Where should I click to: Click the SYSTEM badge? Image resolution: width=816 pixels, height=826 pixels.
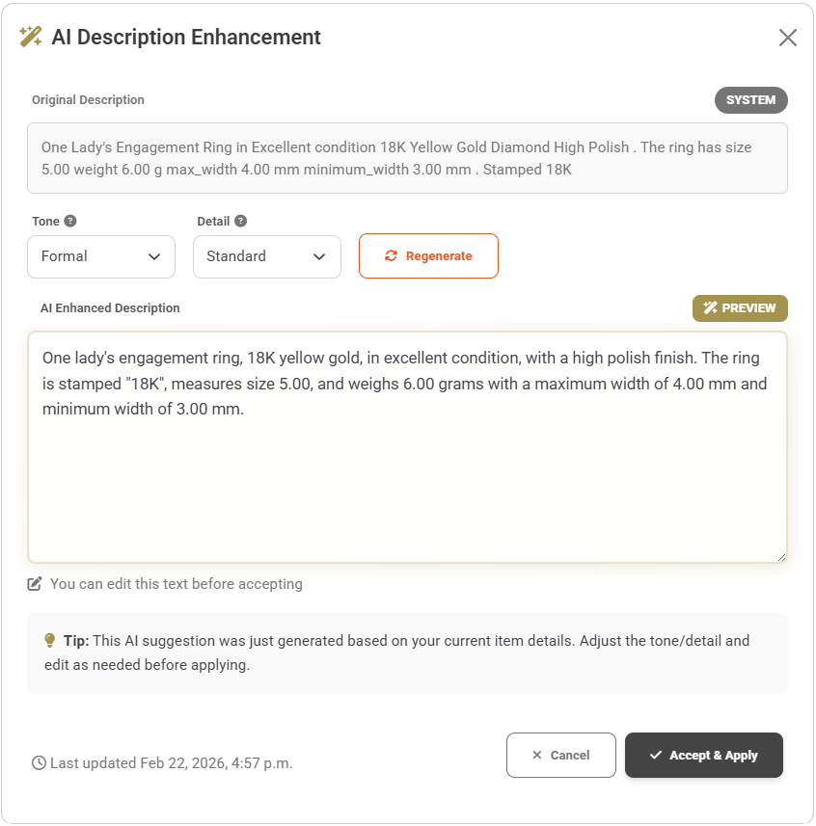pyautogui.click(x=750, y=100)
